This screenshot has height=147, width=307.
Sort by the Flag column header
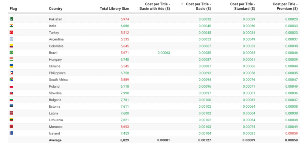click(13, 9)
